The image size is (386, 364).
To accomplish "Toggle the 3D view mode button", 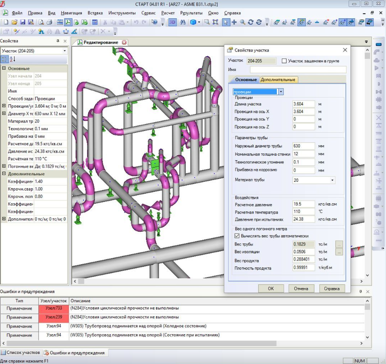I will point(172,22).
